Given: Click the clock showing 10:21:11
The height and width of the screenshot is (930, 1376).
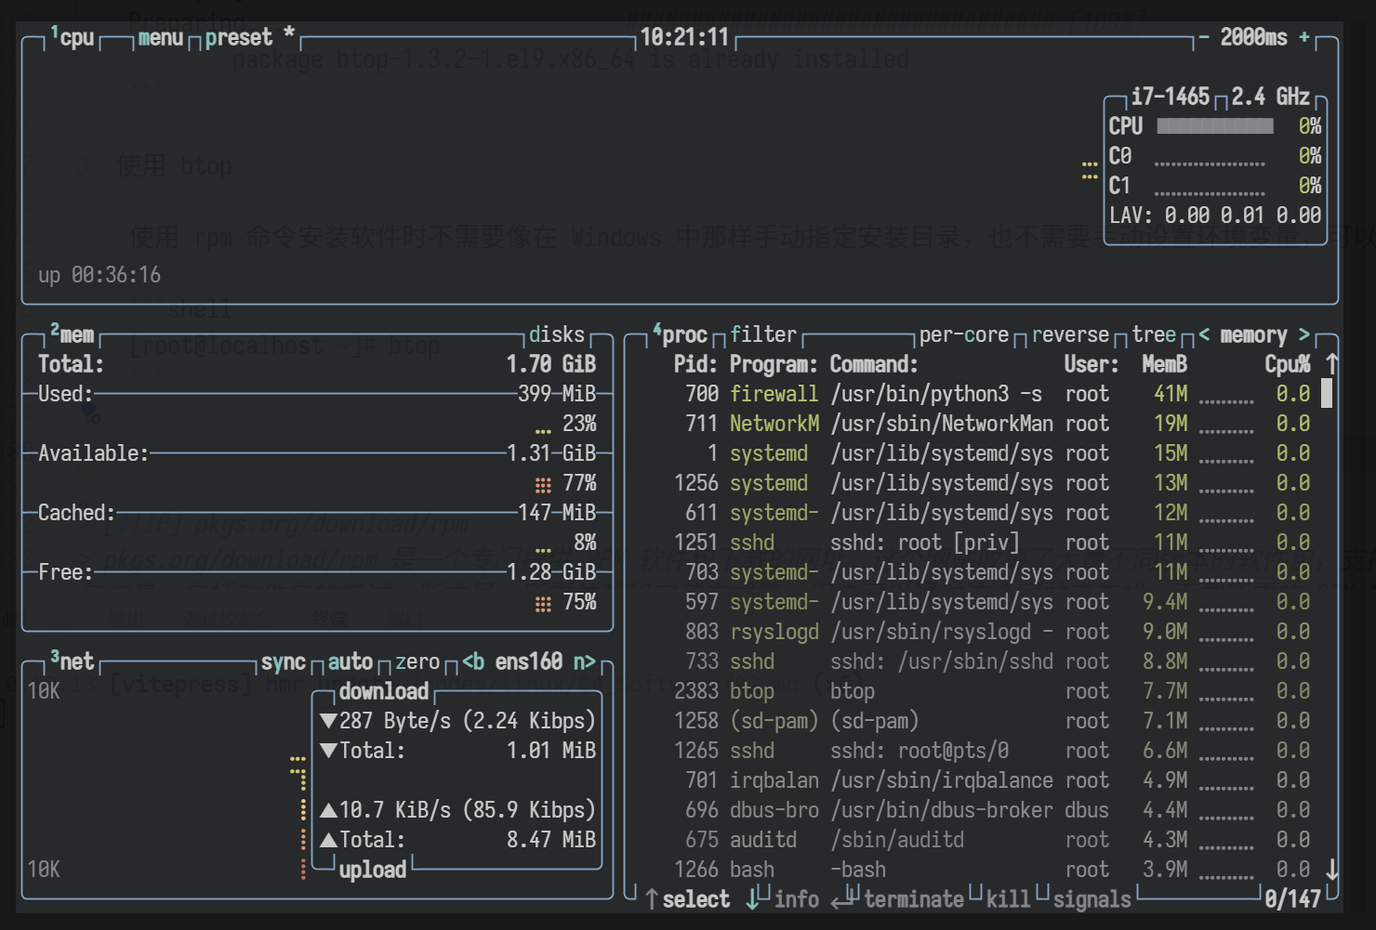Looking at the screenshot, I should point(685,38).
